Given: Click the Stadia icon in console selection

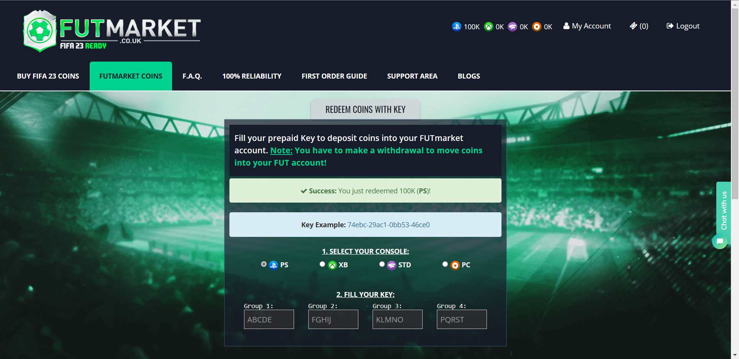Looking at the screenshot, I should [391, 265].
